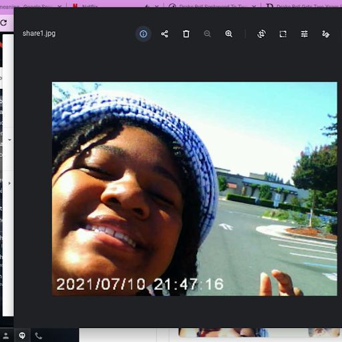Viewport: 342px width, 342px height.
Task: Open the Hangouts conversations icon
Action: click(22, 335)
